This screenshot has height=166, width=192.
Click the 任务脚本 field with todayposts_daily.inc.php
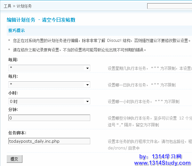click(x=49, y=141)
